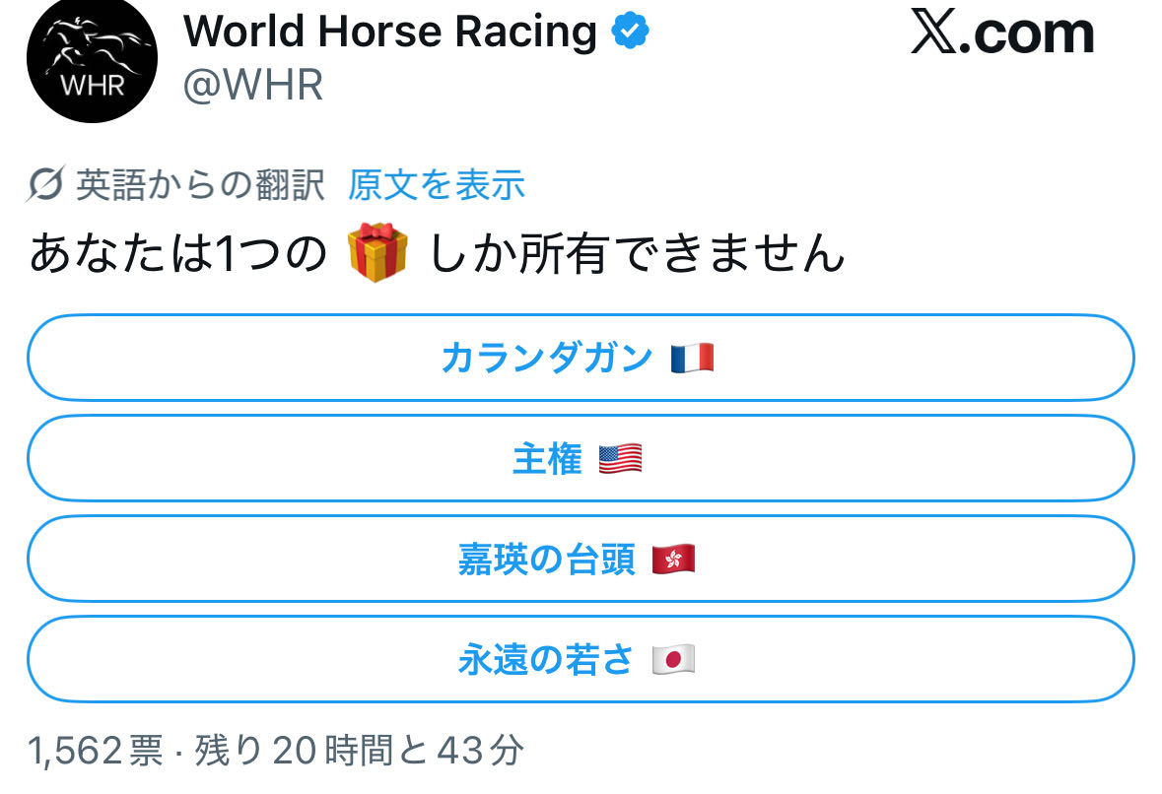Click the gift box emoji
The width and height of the screenshot is (1162, 794).
tap(377, 253)
